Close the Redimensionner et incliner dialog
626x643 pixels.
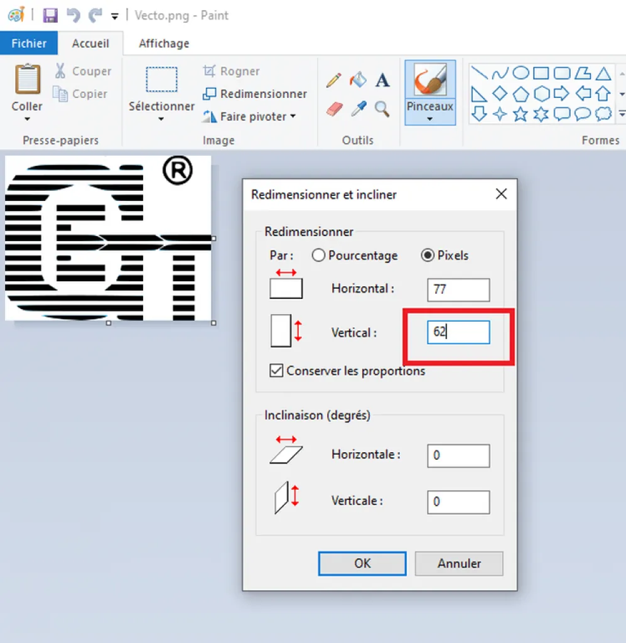pos(502,194)
